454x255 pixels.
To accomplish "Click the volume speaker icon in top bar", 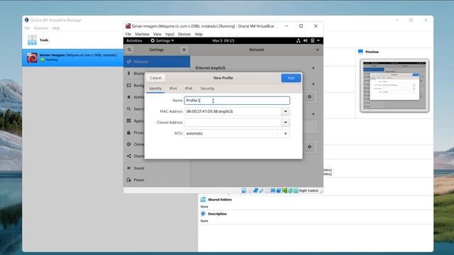I will (305, 41).
